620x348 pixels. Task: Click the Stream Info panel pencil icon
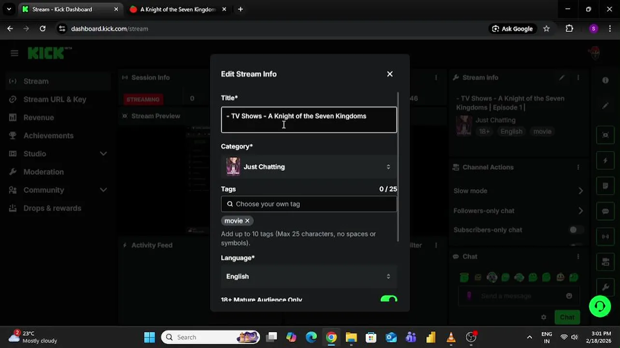tap(562, 77)
